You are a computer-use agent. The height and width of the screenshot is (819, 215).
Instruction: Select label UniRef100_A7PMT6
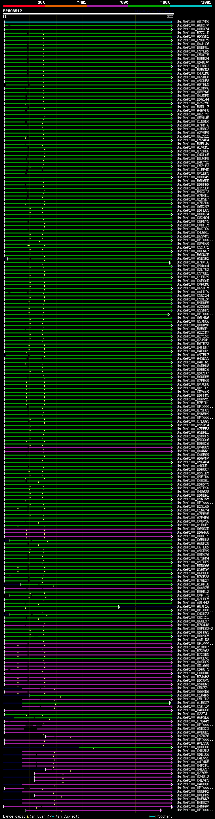point(193,126)
